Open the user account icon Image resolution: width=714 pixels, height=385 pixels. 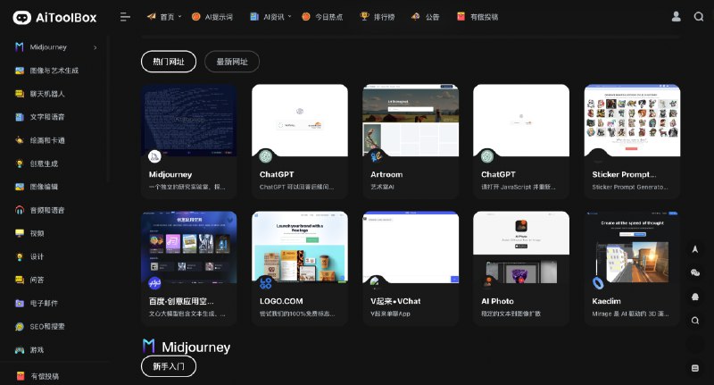(677, 17)
